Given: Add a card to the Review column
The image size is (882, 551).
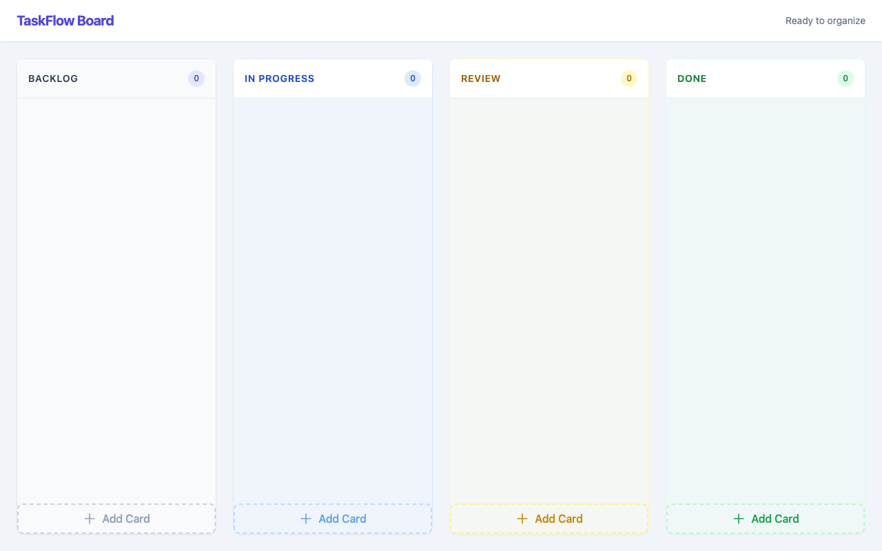Looking at the screenshot, I should click(548, 519).
